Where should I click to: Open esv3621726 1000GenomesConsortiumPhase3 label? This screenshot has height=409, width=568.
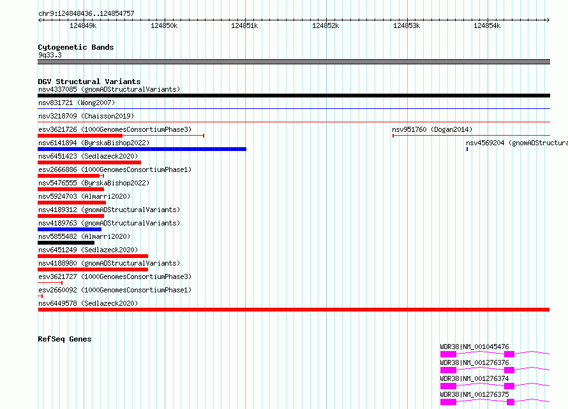click(x=115, y=129)
